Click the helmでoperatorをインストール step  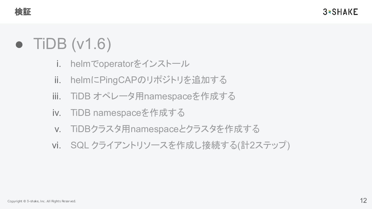[130, 64]
